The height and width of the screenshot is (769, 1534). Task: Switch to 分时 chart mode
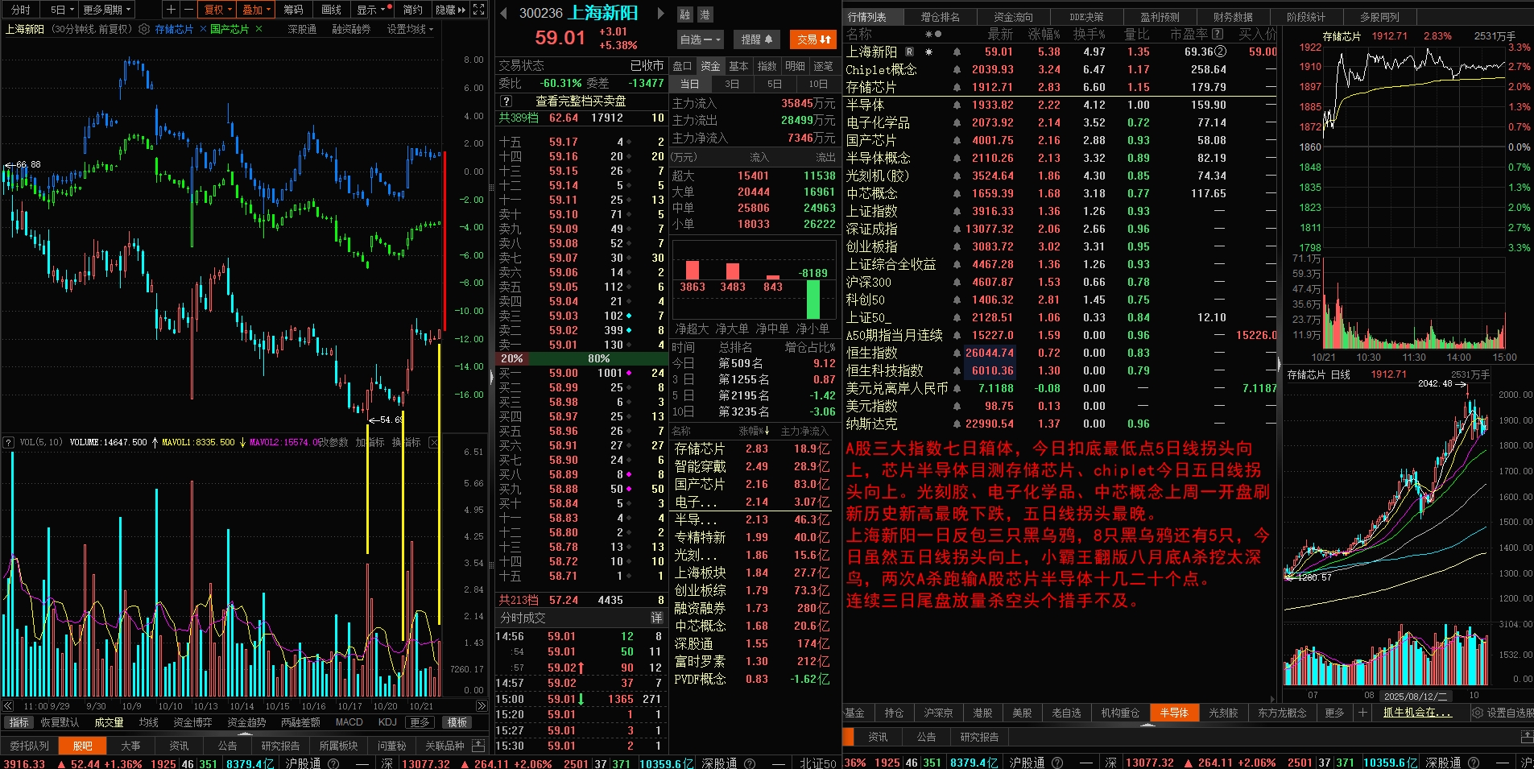pos(20,10)
